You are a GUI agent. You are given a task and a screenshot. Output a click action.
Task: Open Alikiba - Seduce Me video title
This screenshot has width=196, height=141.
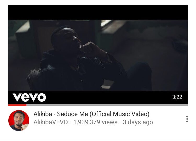point(91,114)
